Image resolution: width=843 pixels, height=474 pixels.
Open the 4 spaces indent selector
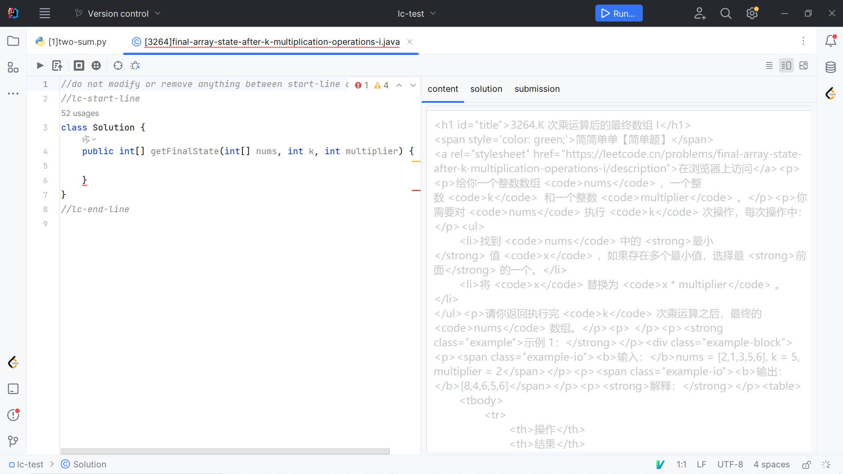[771, 464]
